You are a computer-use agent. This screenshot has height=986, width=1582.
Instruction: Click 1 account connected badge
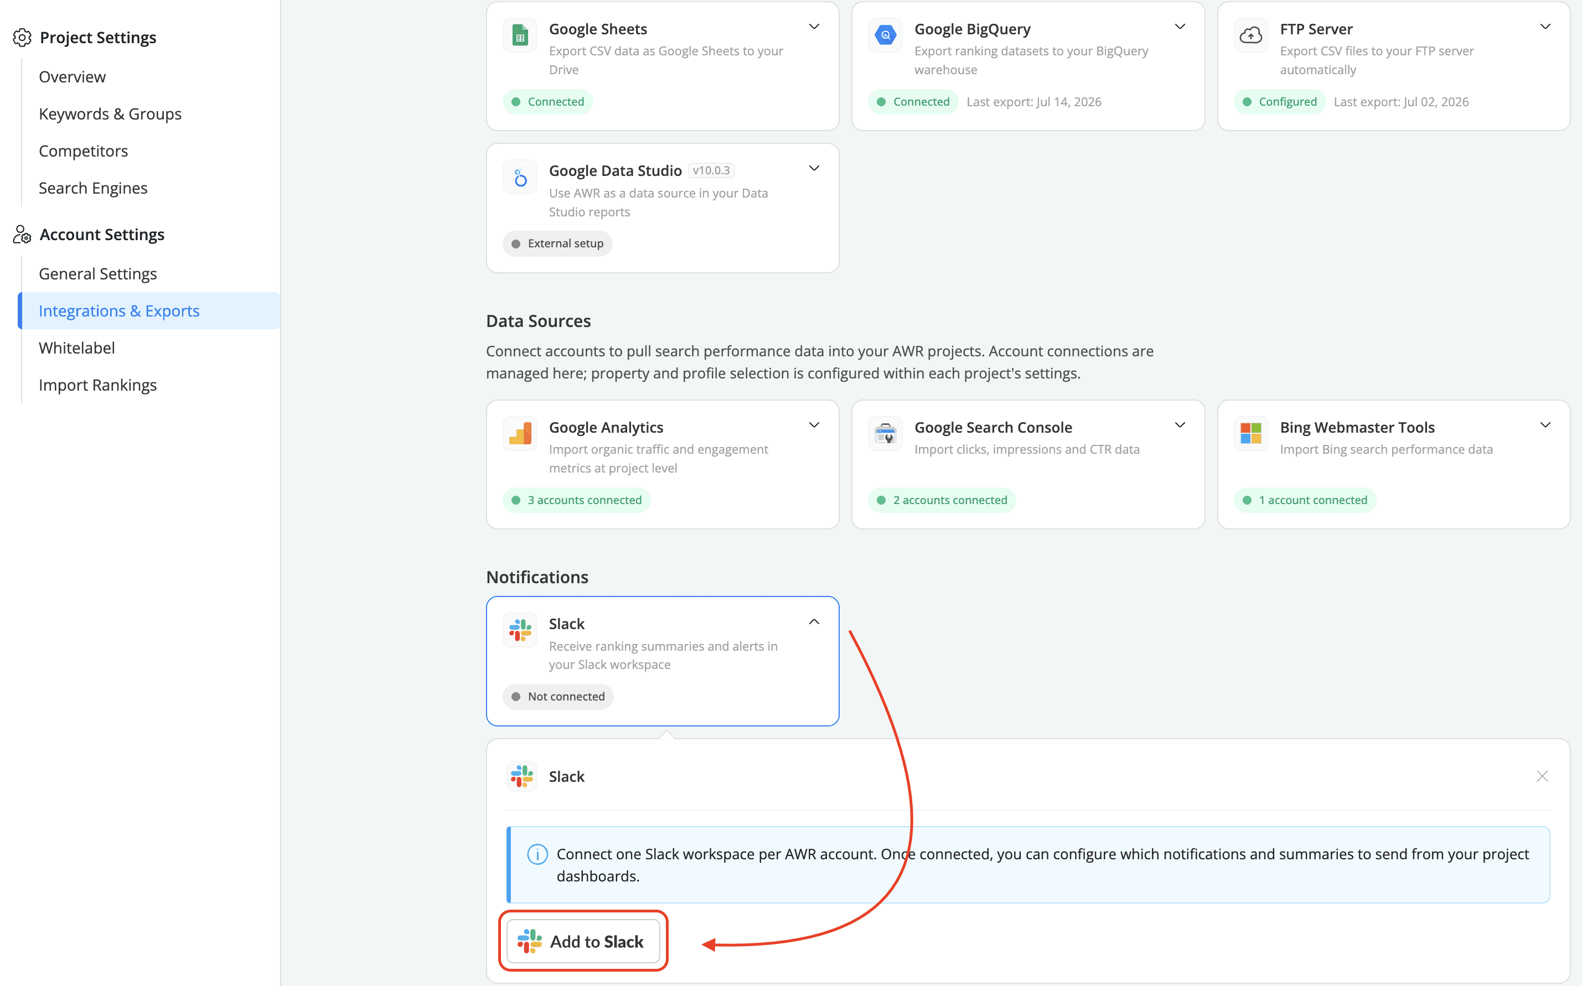point(1305,500)
